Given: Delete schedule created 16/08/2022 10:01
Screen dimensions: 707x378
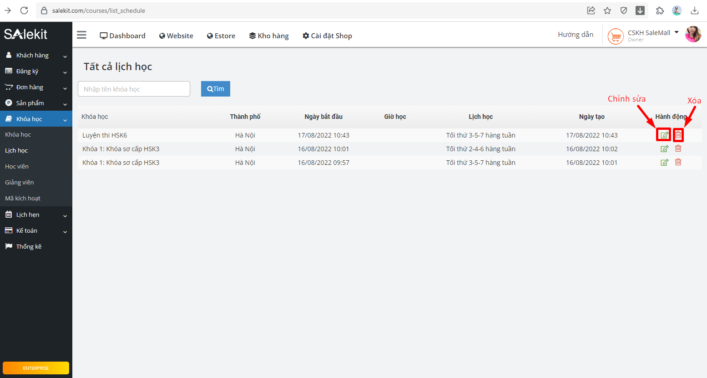Looking at the screenshot, I should [678, 162].
